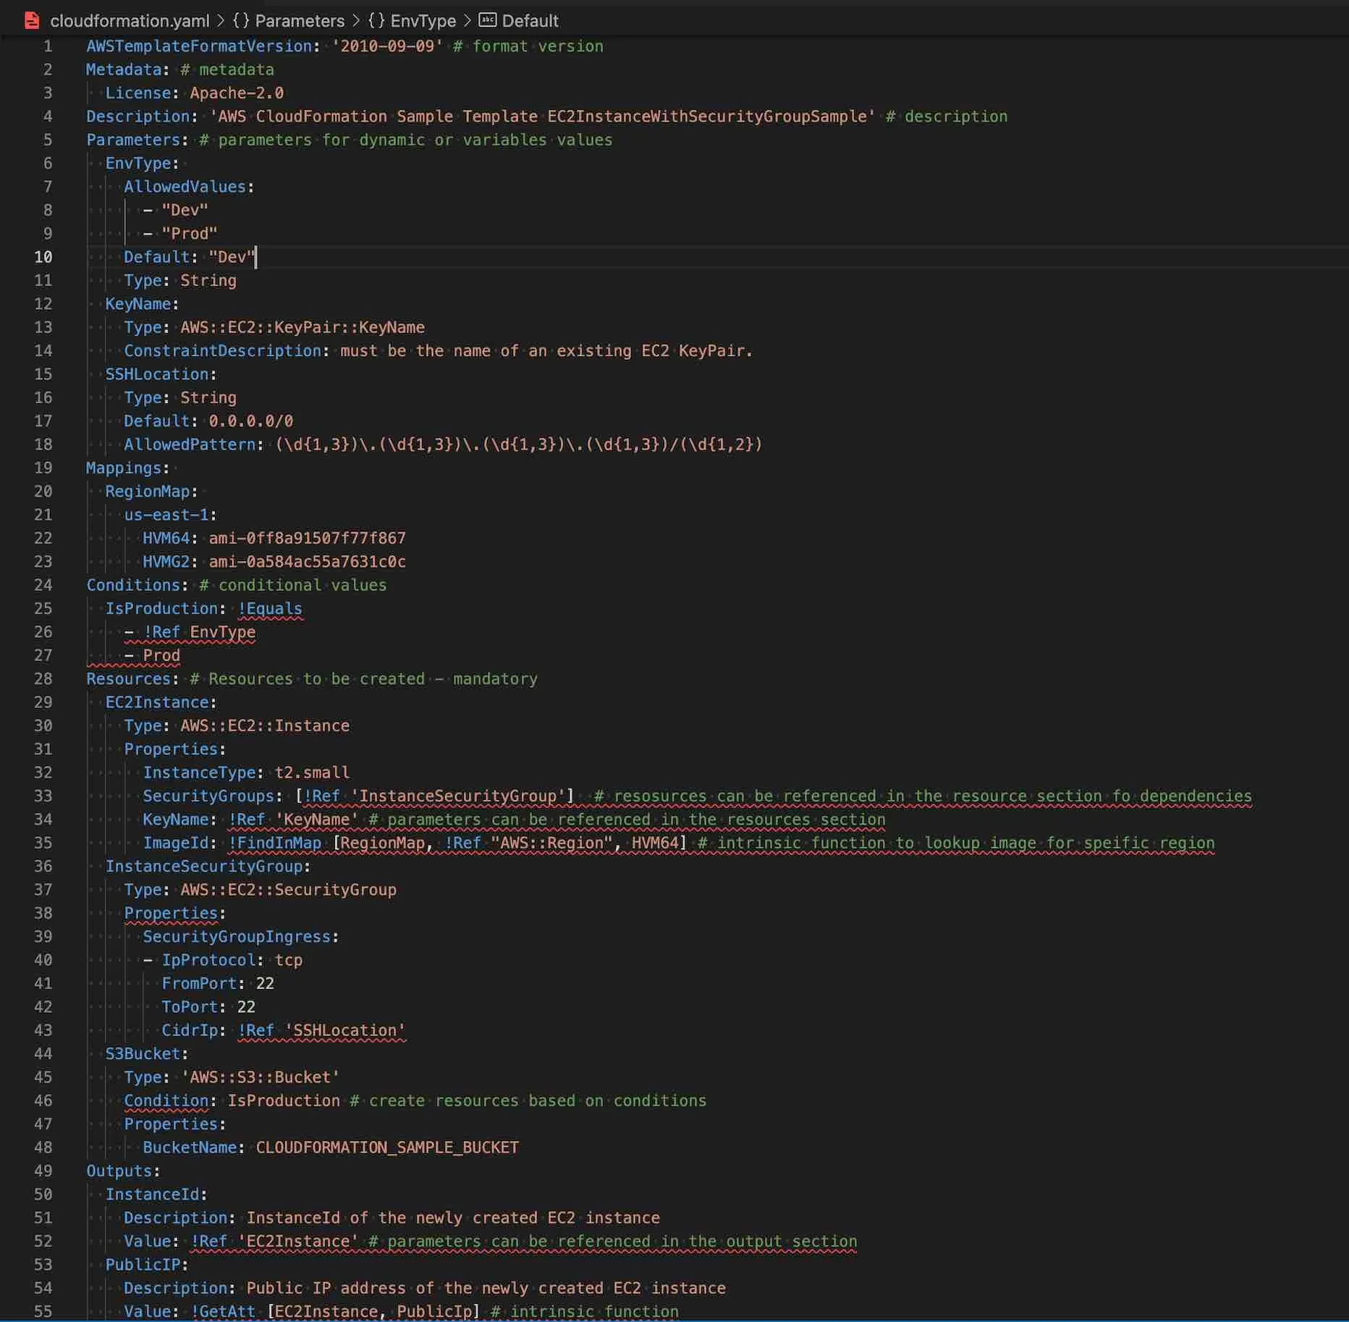Click the !Equals intrinsic function
1349x1322 pixels.
[x=270, y=609]
